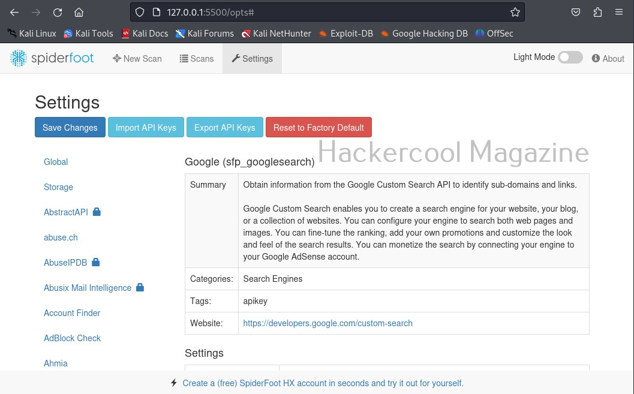This screenshot has height=394, width=634.
Task: Click Reset to Factory Default button
Action: click(x=318, y=127)
